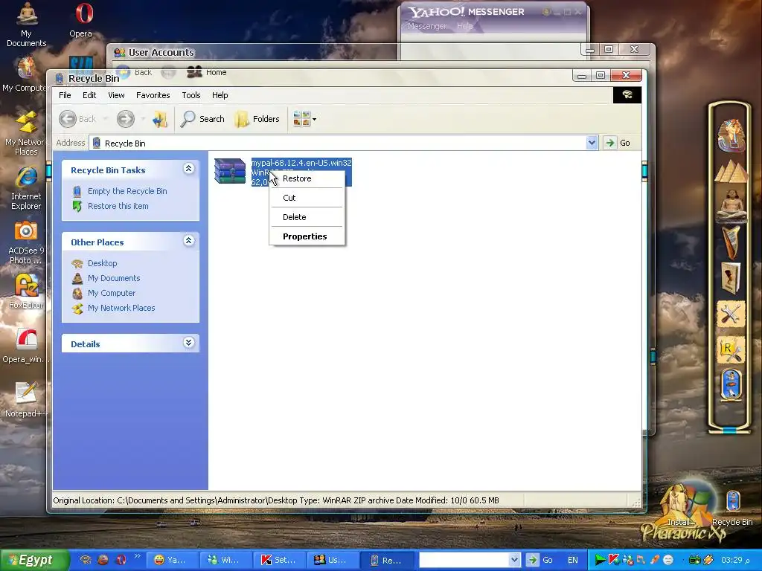Click the Search toolbar button

pos(202,119)
